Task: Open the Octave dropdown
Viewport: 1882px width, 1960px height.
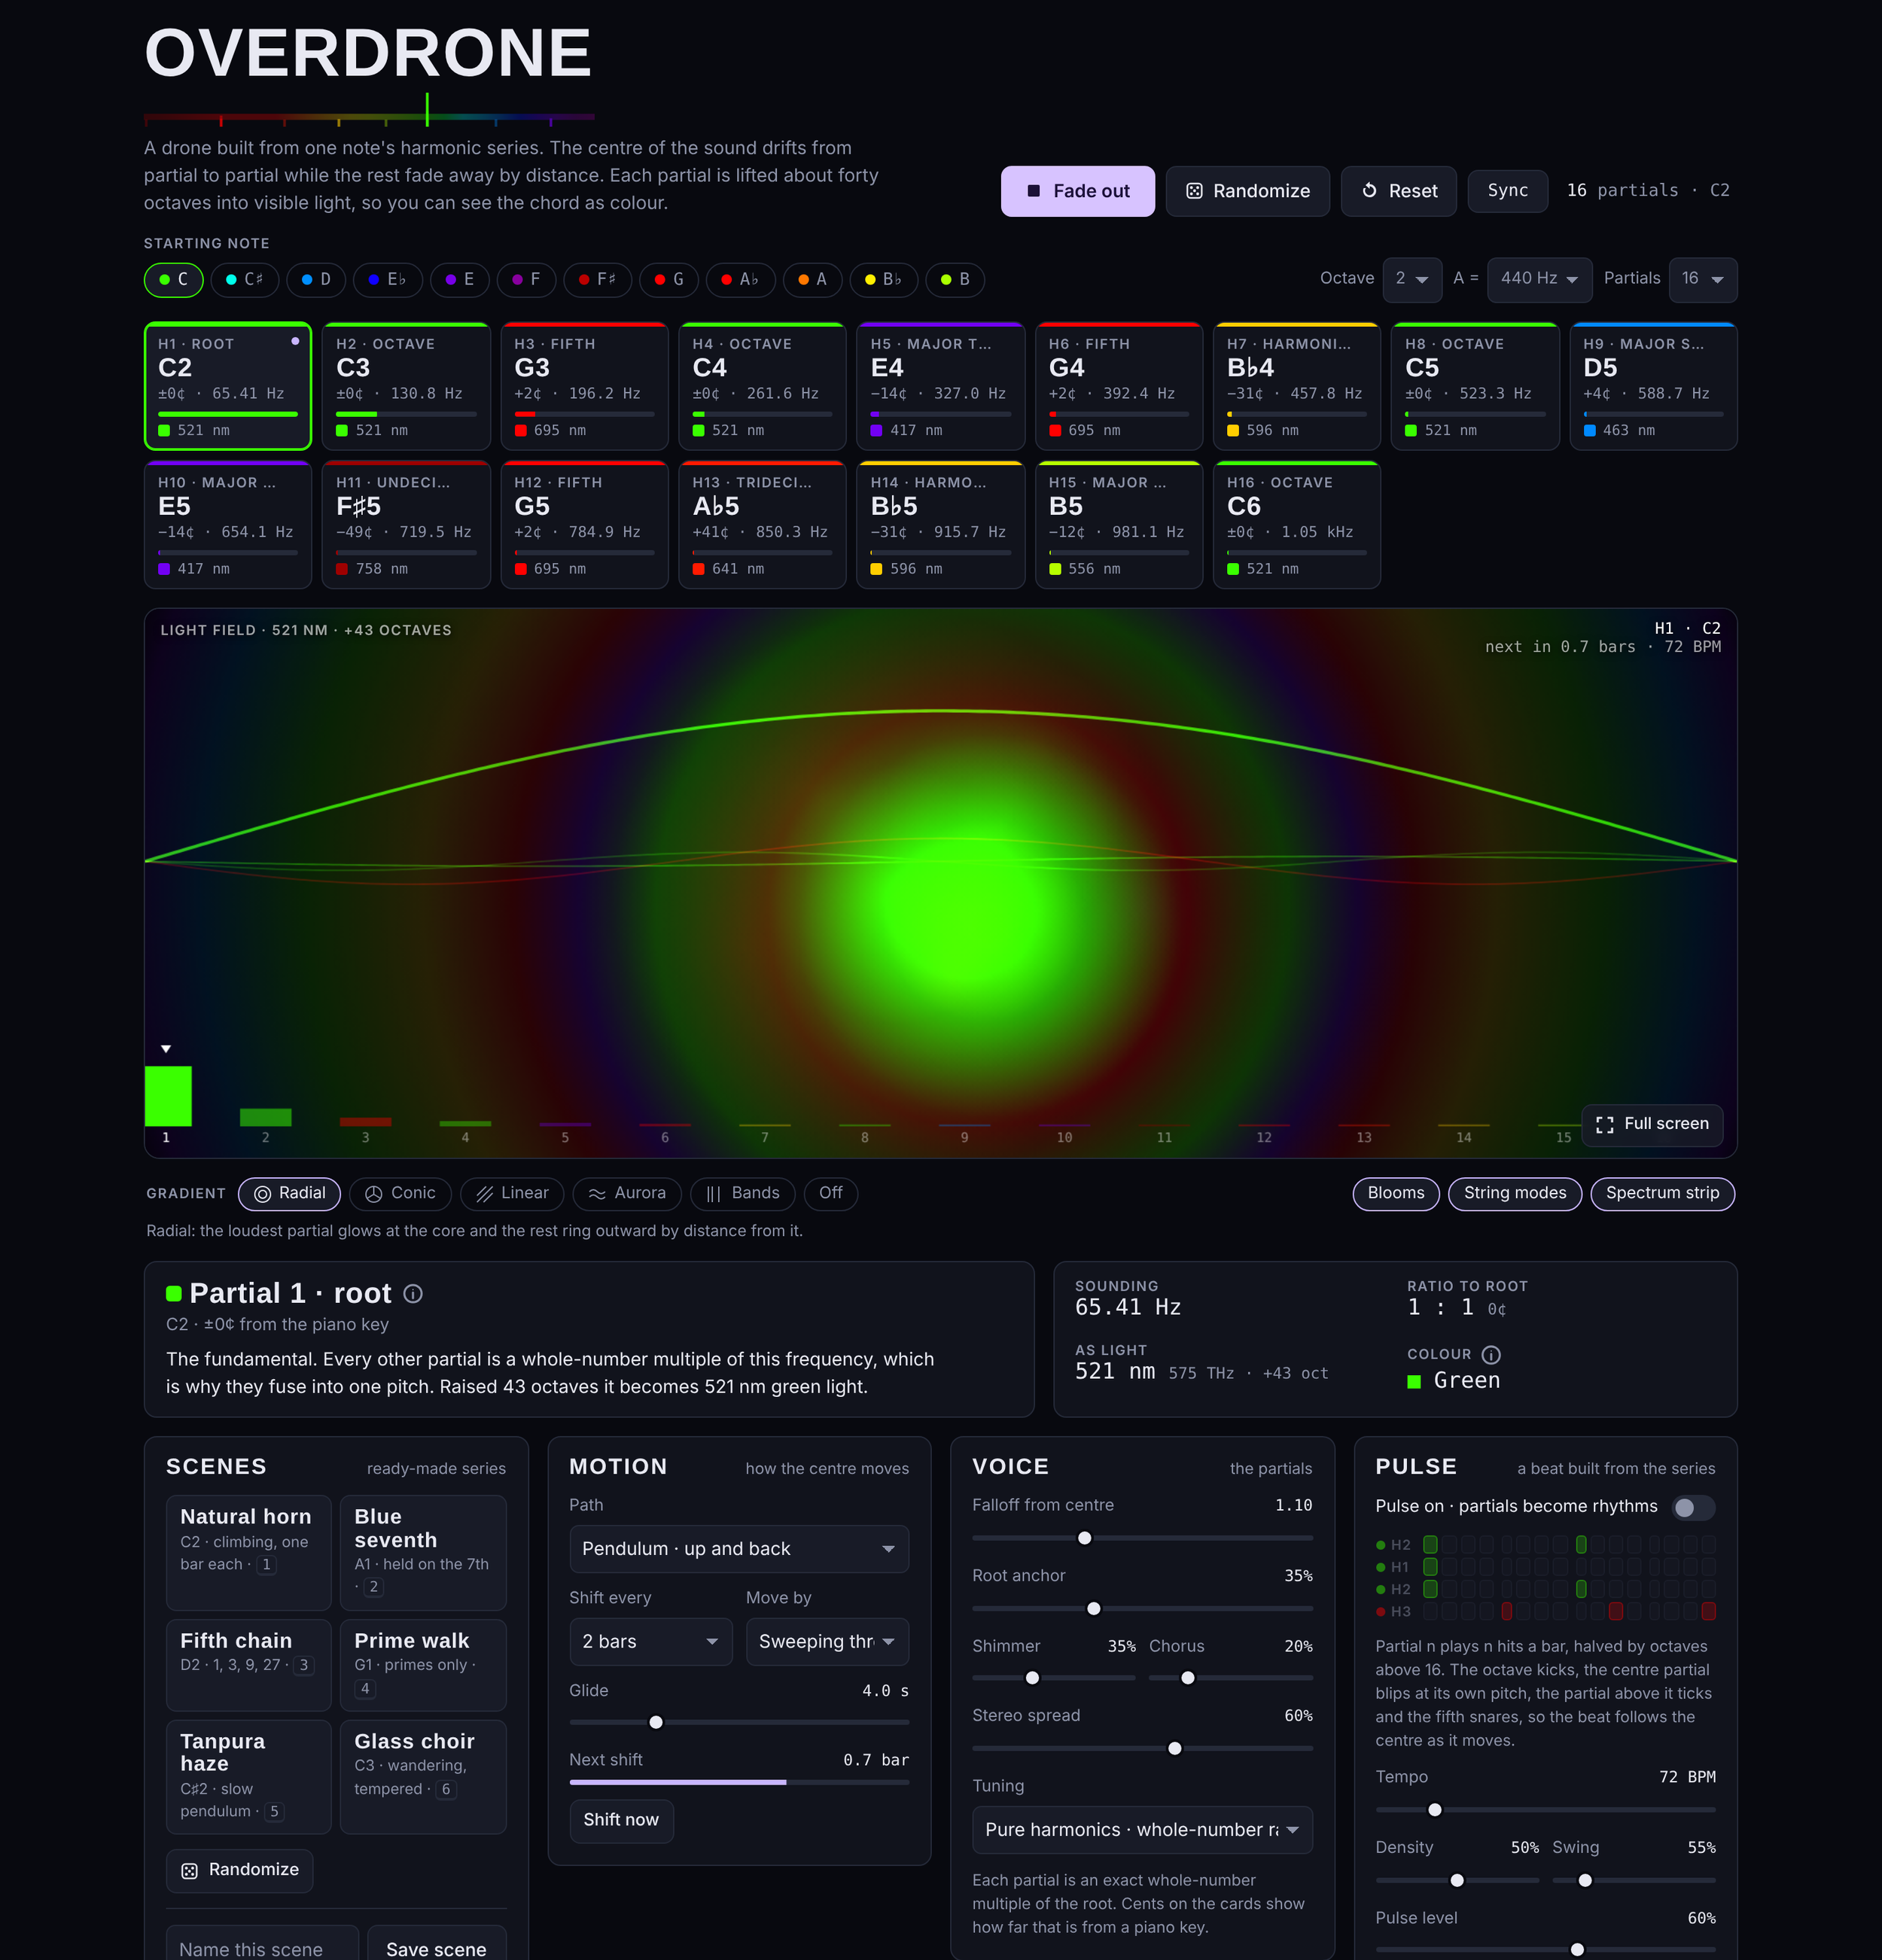Action: click(1412, 280)
